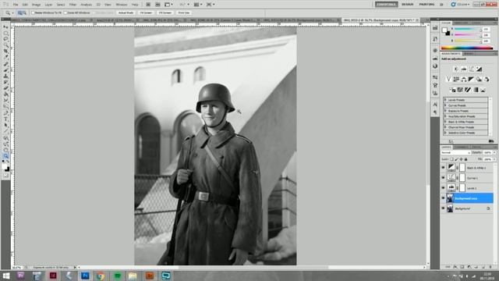Open the Image menu
Viewport: 499px width, 281px height.
tap(37, 5)
